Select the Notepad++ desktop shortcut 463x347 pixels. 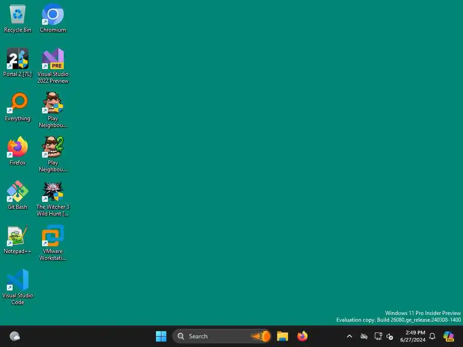[18, 239]
